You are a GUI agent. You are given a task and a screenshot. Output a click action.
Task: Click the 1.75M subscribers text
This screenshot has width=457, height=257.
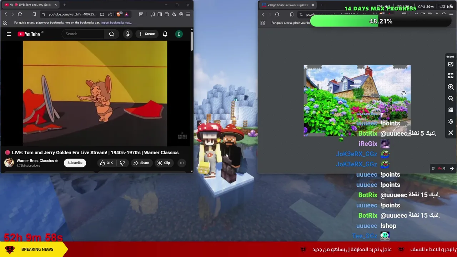pyautogui.click(x=28, y=166)
